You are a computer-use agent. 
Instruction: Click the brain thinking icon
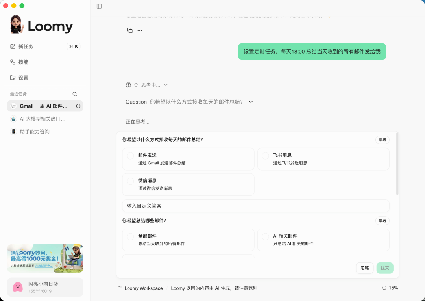pos(128,85)
